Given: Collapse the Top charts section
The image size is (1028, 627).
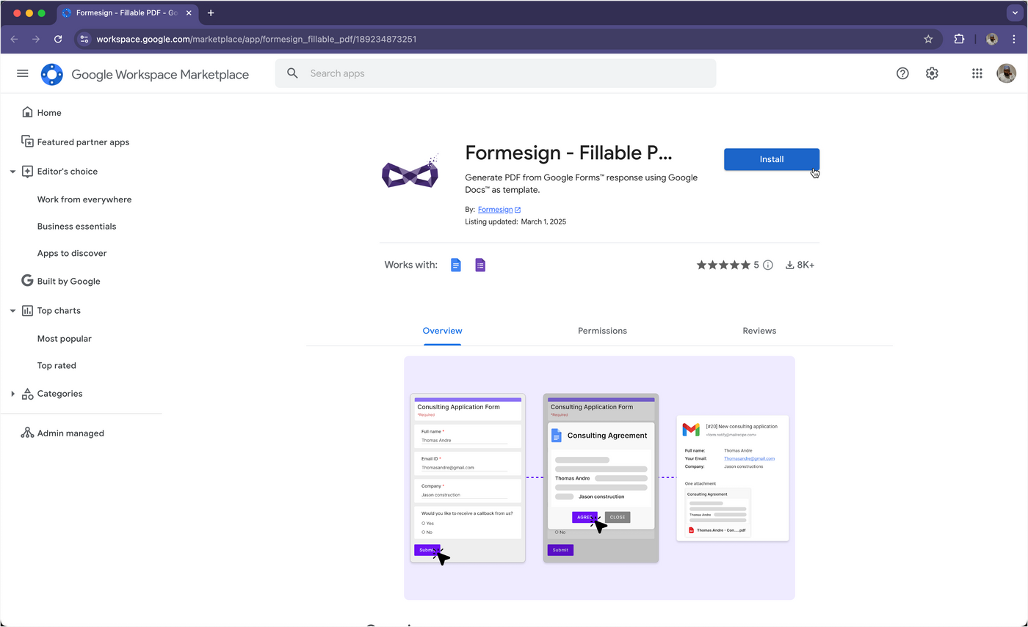Looking at the screenshot, I should click(12, 311).
